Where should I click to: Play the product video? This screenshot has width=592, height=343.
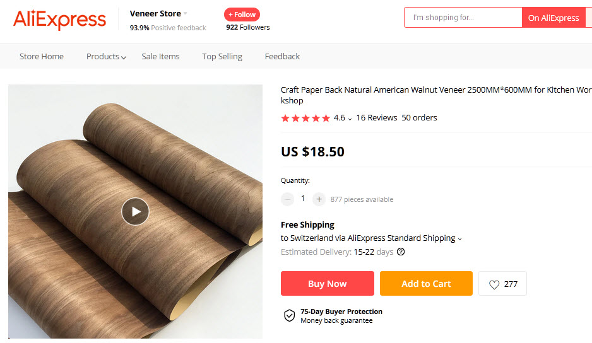(x=135, y=211)
